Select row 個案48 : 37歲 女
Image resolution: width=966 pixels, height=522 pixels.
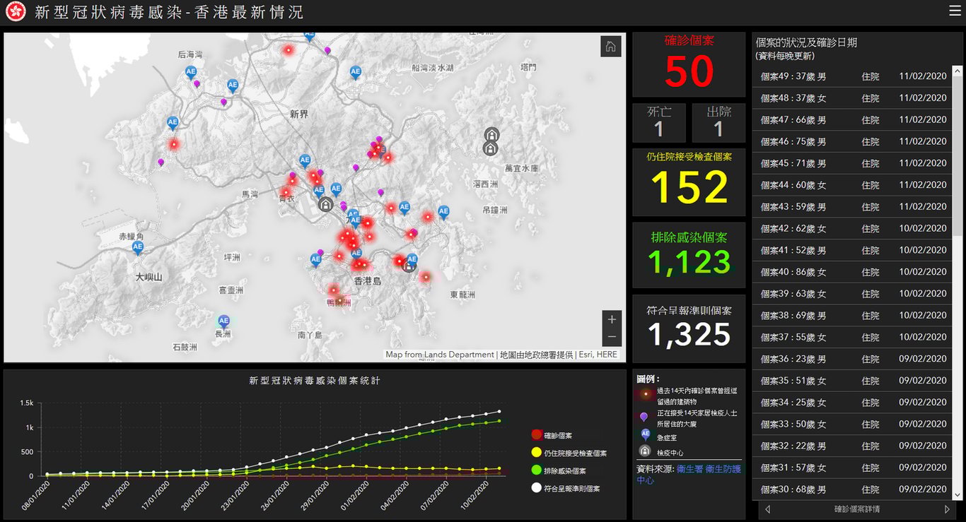click(852, 98)
